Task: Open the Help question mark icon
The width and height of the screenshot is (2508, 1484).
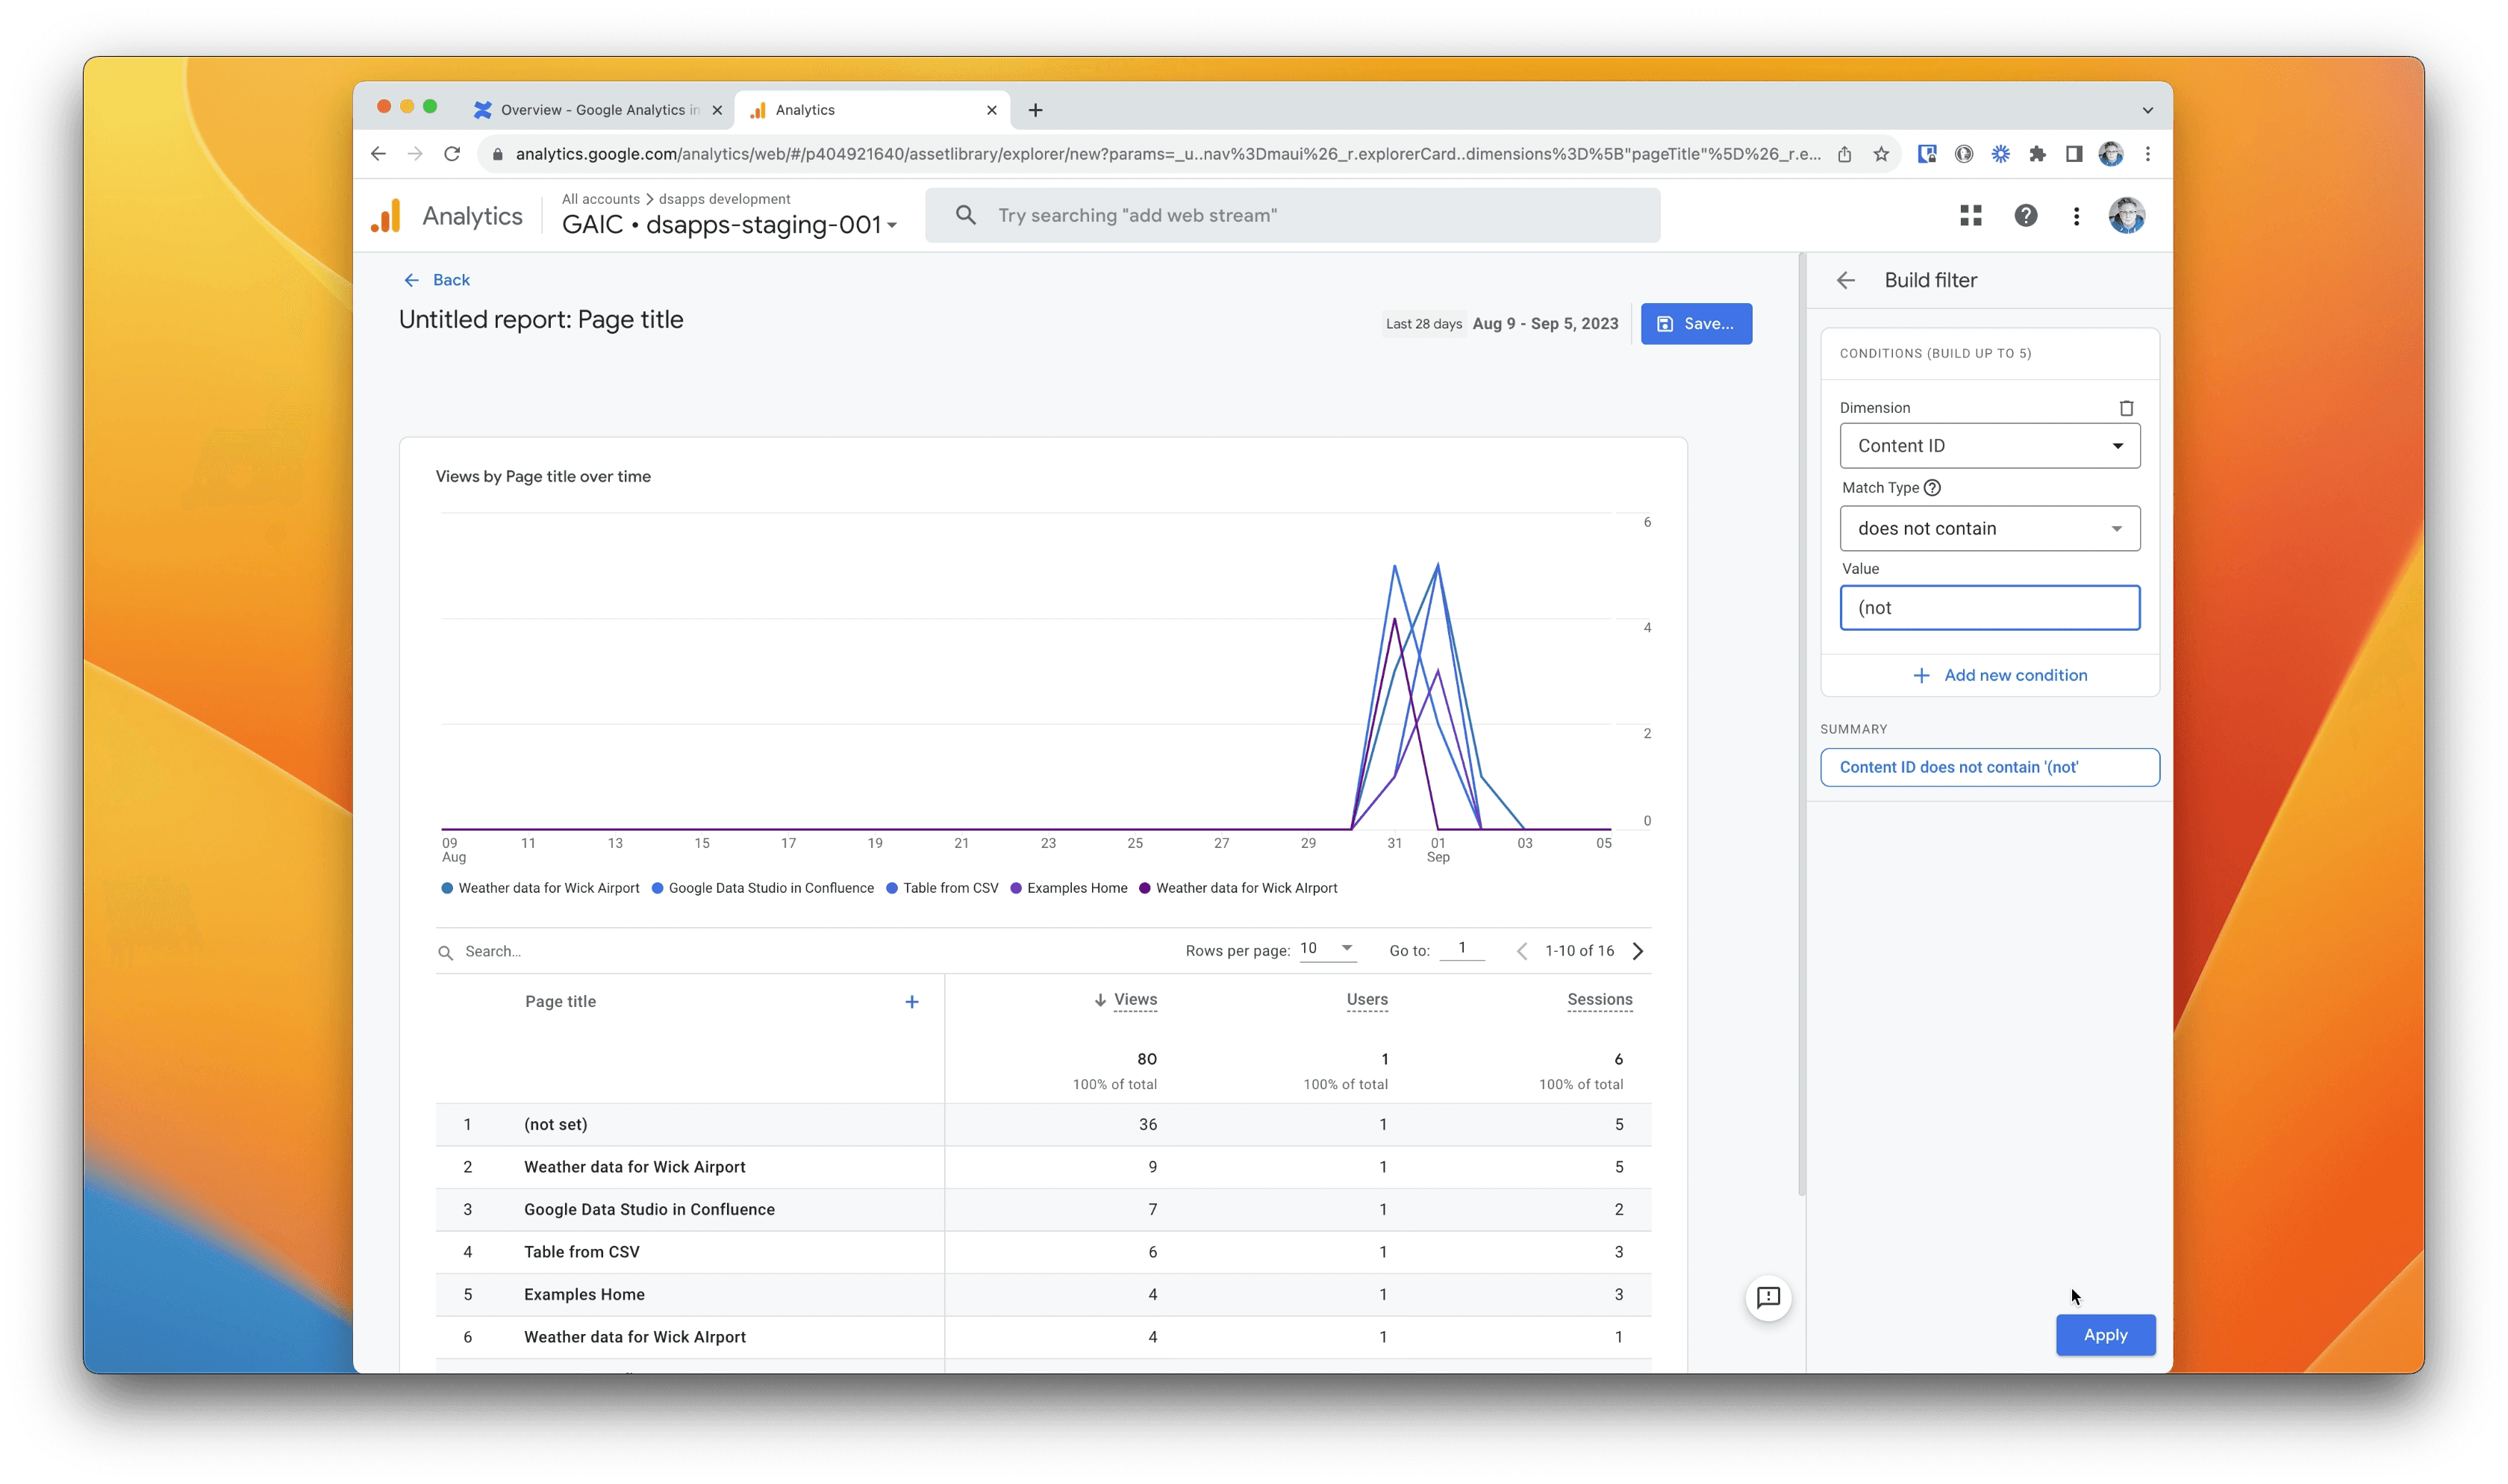Action: 2025,216
